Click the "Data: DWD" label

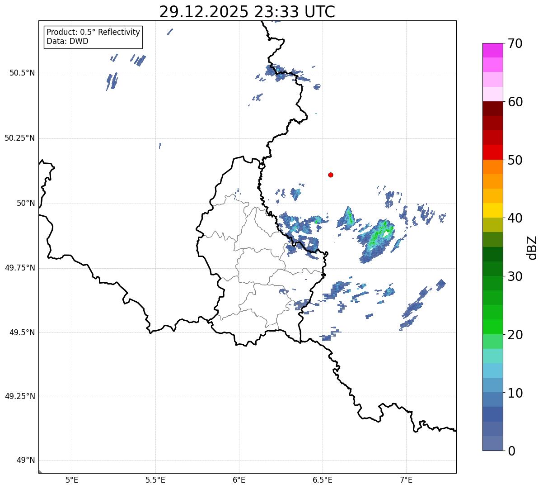pos(67,42)
